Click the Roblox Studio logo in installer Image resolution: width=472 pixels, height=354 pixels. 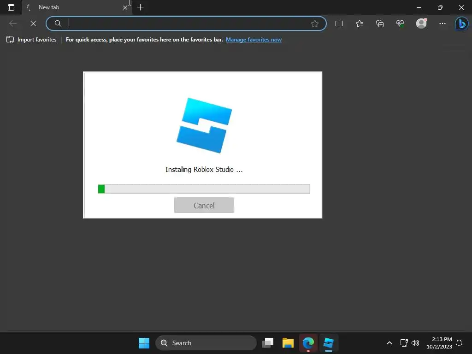[204, 125]
